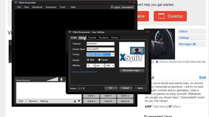This screenshot has width=209, height=117.
Task: Open the Help menu
Action: point(73,7)
